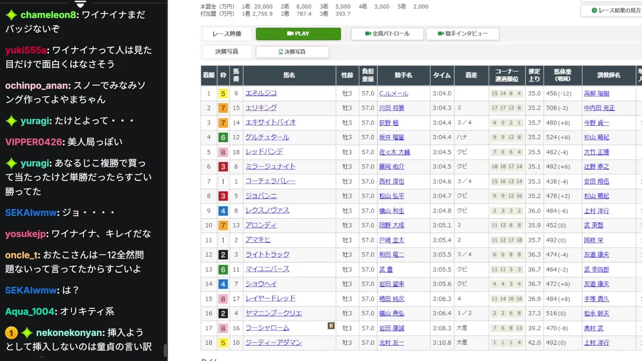Open chat user yuki555a's profile
The height and width of the screenshot is (361, 642).
[x=26, y=50]
